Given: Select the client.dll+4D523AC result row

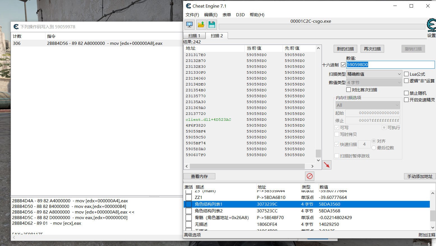Looking at the screenshot, I should click(x=250, y=119).
